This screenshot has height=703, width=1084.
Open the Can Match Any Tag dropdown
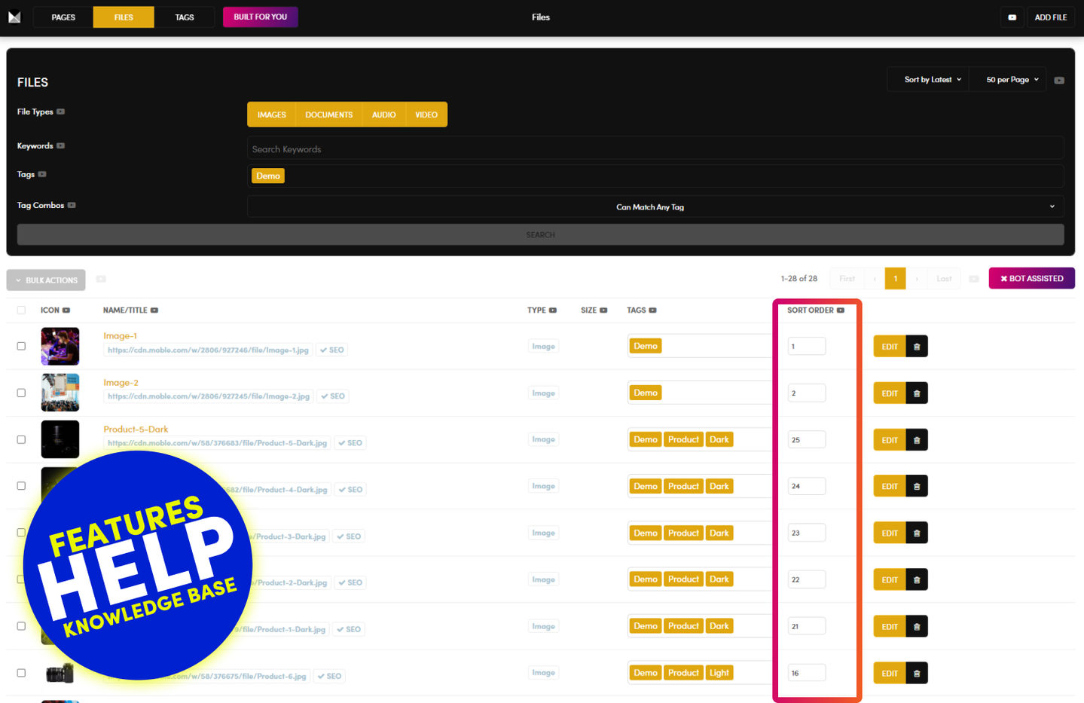655,207
